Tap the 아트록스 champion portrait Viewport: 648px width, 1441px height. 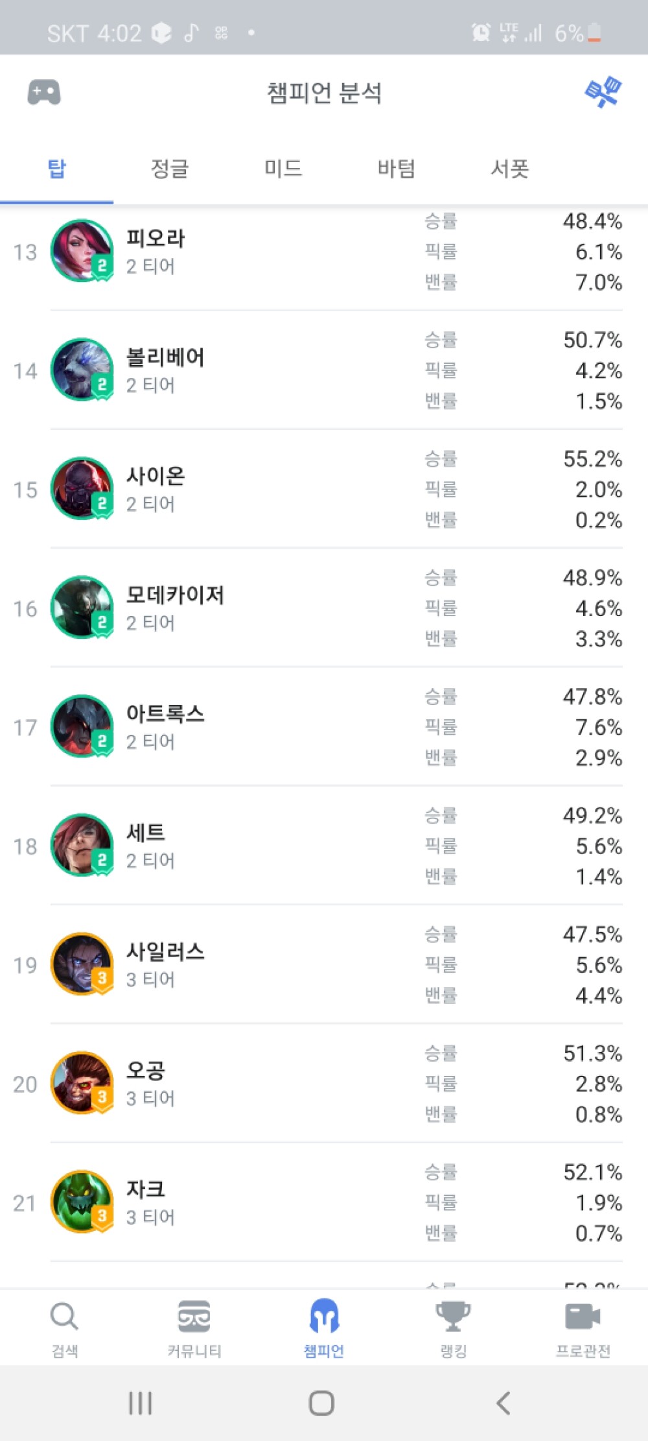[82, 726]
